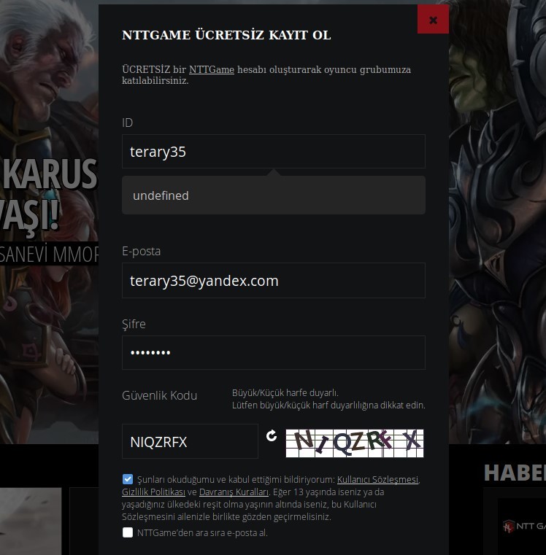546x555 pixels.
Task: Close the NTTGame registration dialog
Action: click(x=433, y=20)
